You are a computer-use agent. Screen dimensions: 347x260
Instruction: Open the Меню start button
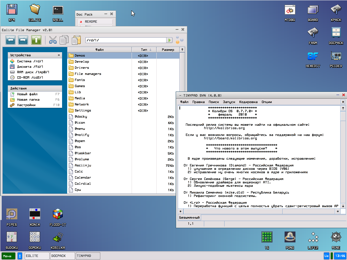coord(8,256)
